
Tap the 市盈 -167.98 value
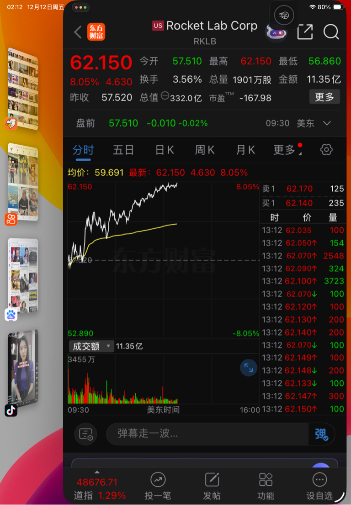click(255, 98)
